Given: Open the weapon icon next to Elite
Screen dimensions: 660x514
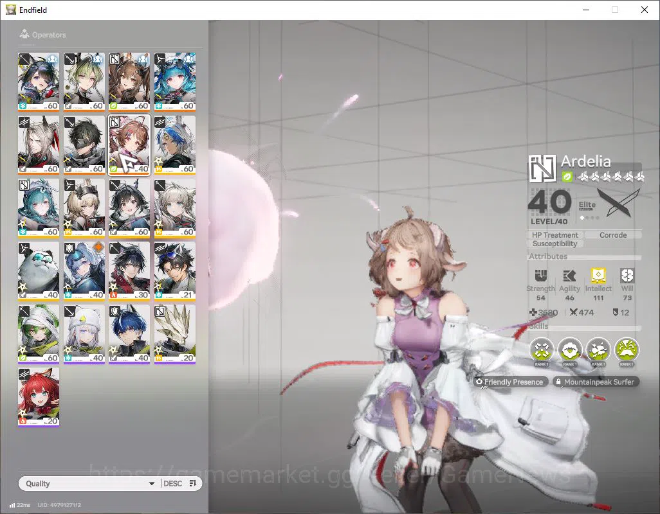Looking at the screenshot, I should click(x=619, y=203).
